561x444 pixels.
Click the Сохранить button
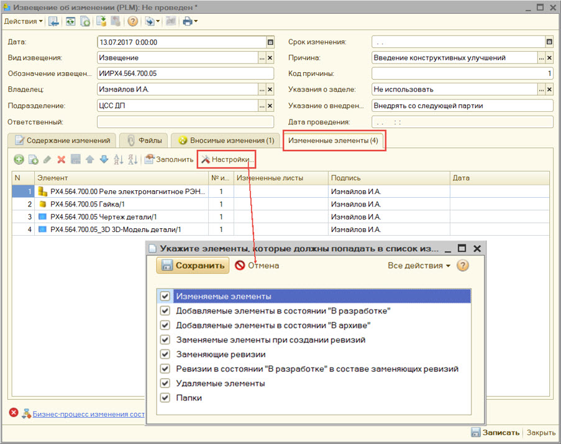click(x=193, y=266)
